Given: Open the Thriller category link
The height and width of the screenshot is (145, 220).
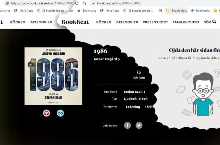Looking at the screenshot, I should (x=150, y=107).
